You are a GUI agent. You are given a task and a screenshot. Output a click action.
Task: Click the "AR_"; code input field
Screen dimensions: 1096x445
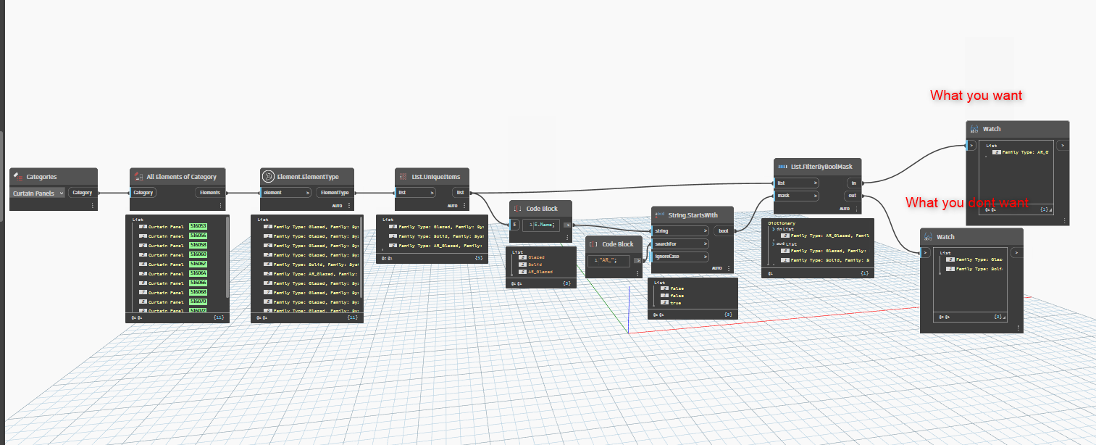pyautogui.click(x=610, y=260)
